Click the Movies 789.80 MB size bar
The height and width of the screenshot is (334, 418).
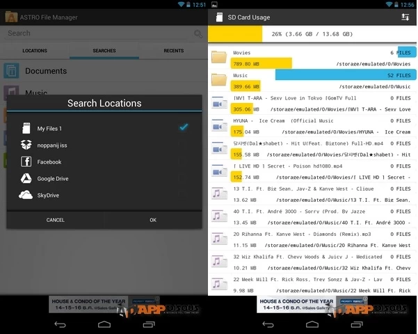tap(262, 63)
